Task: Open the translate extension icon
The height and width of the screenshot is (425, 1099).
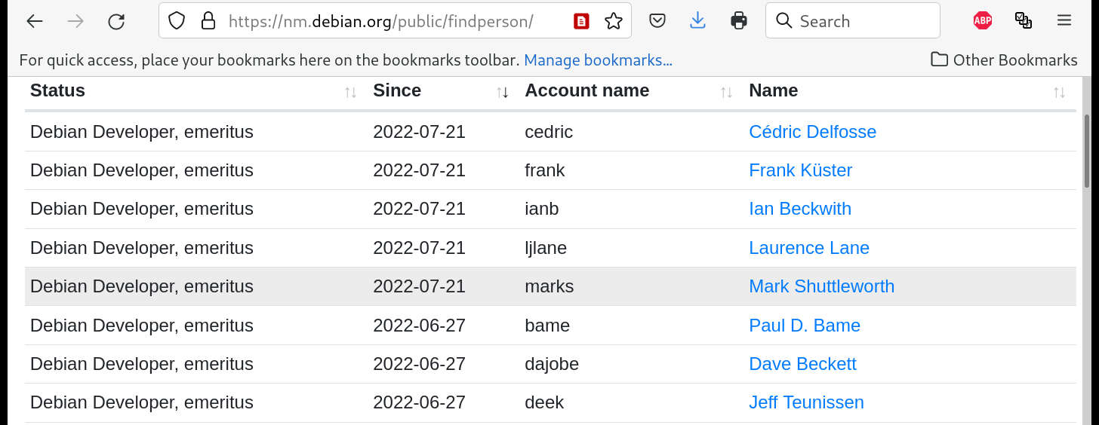Action: [1024, 21]
